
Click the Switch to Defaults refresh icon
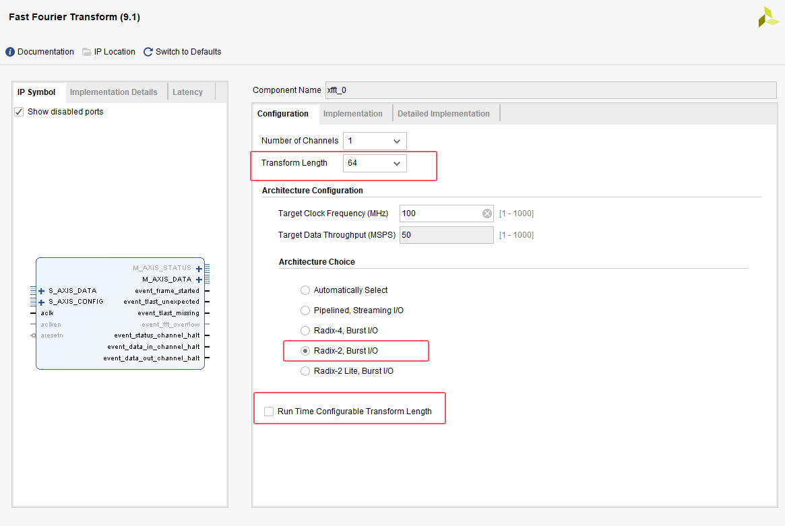(148, 52)
